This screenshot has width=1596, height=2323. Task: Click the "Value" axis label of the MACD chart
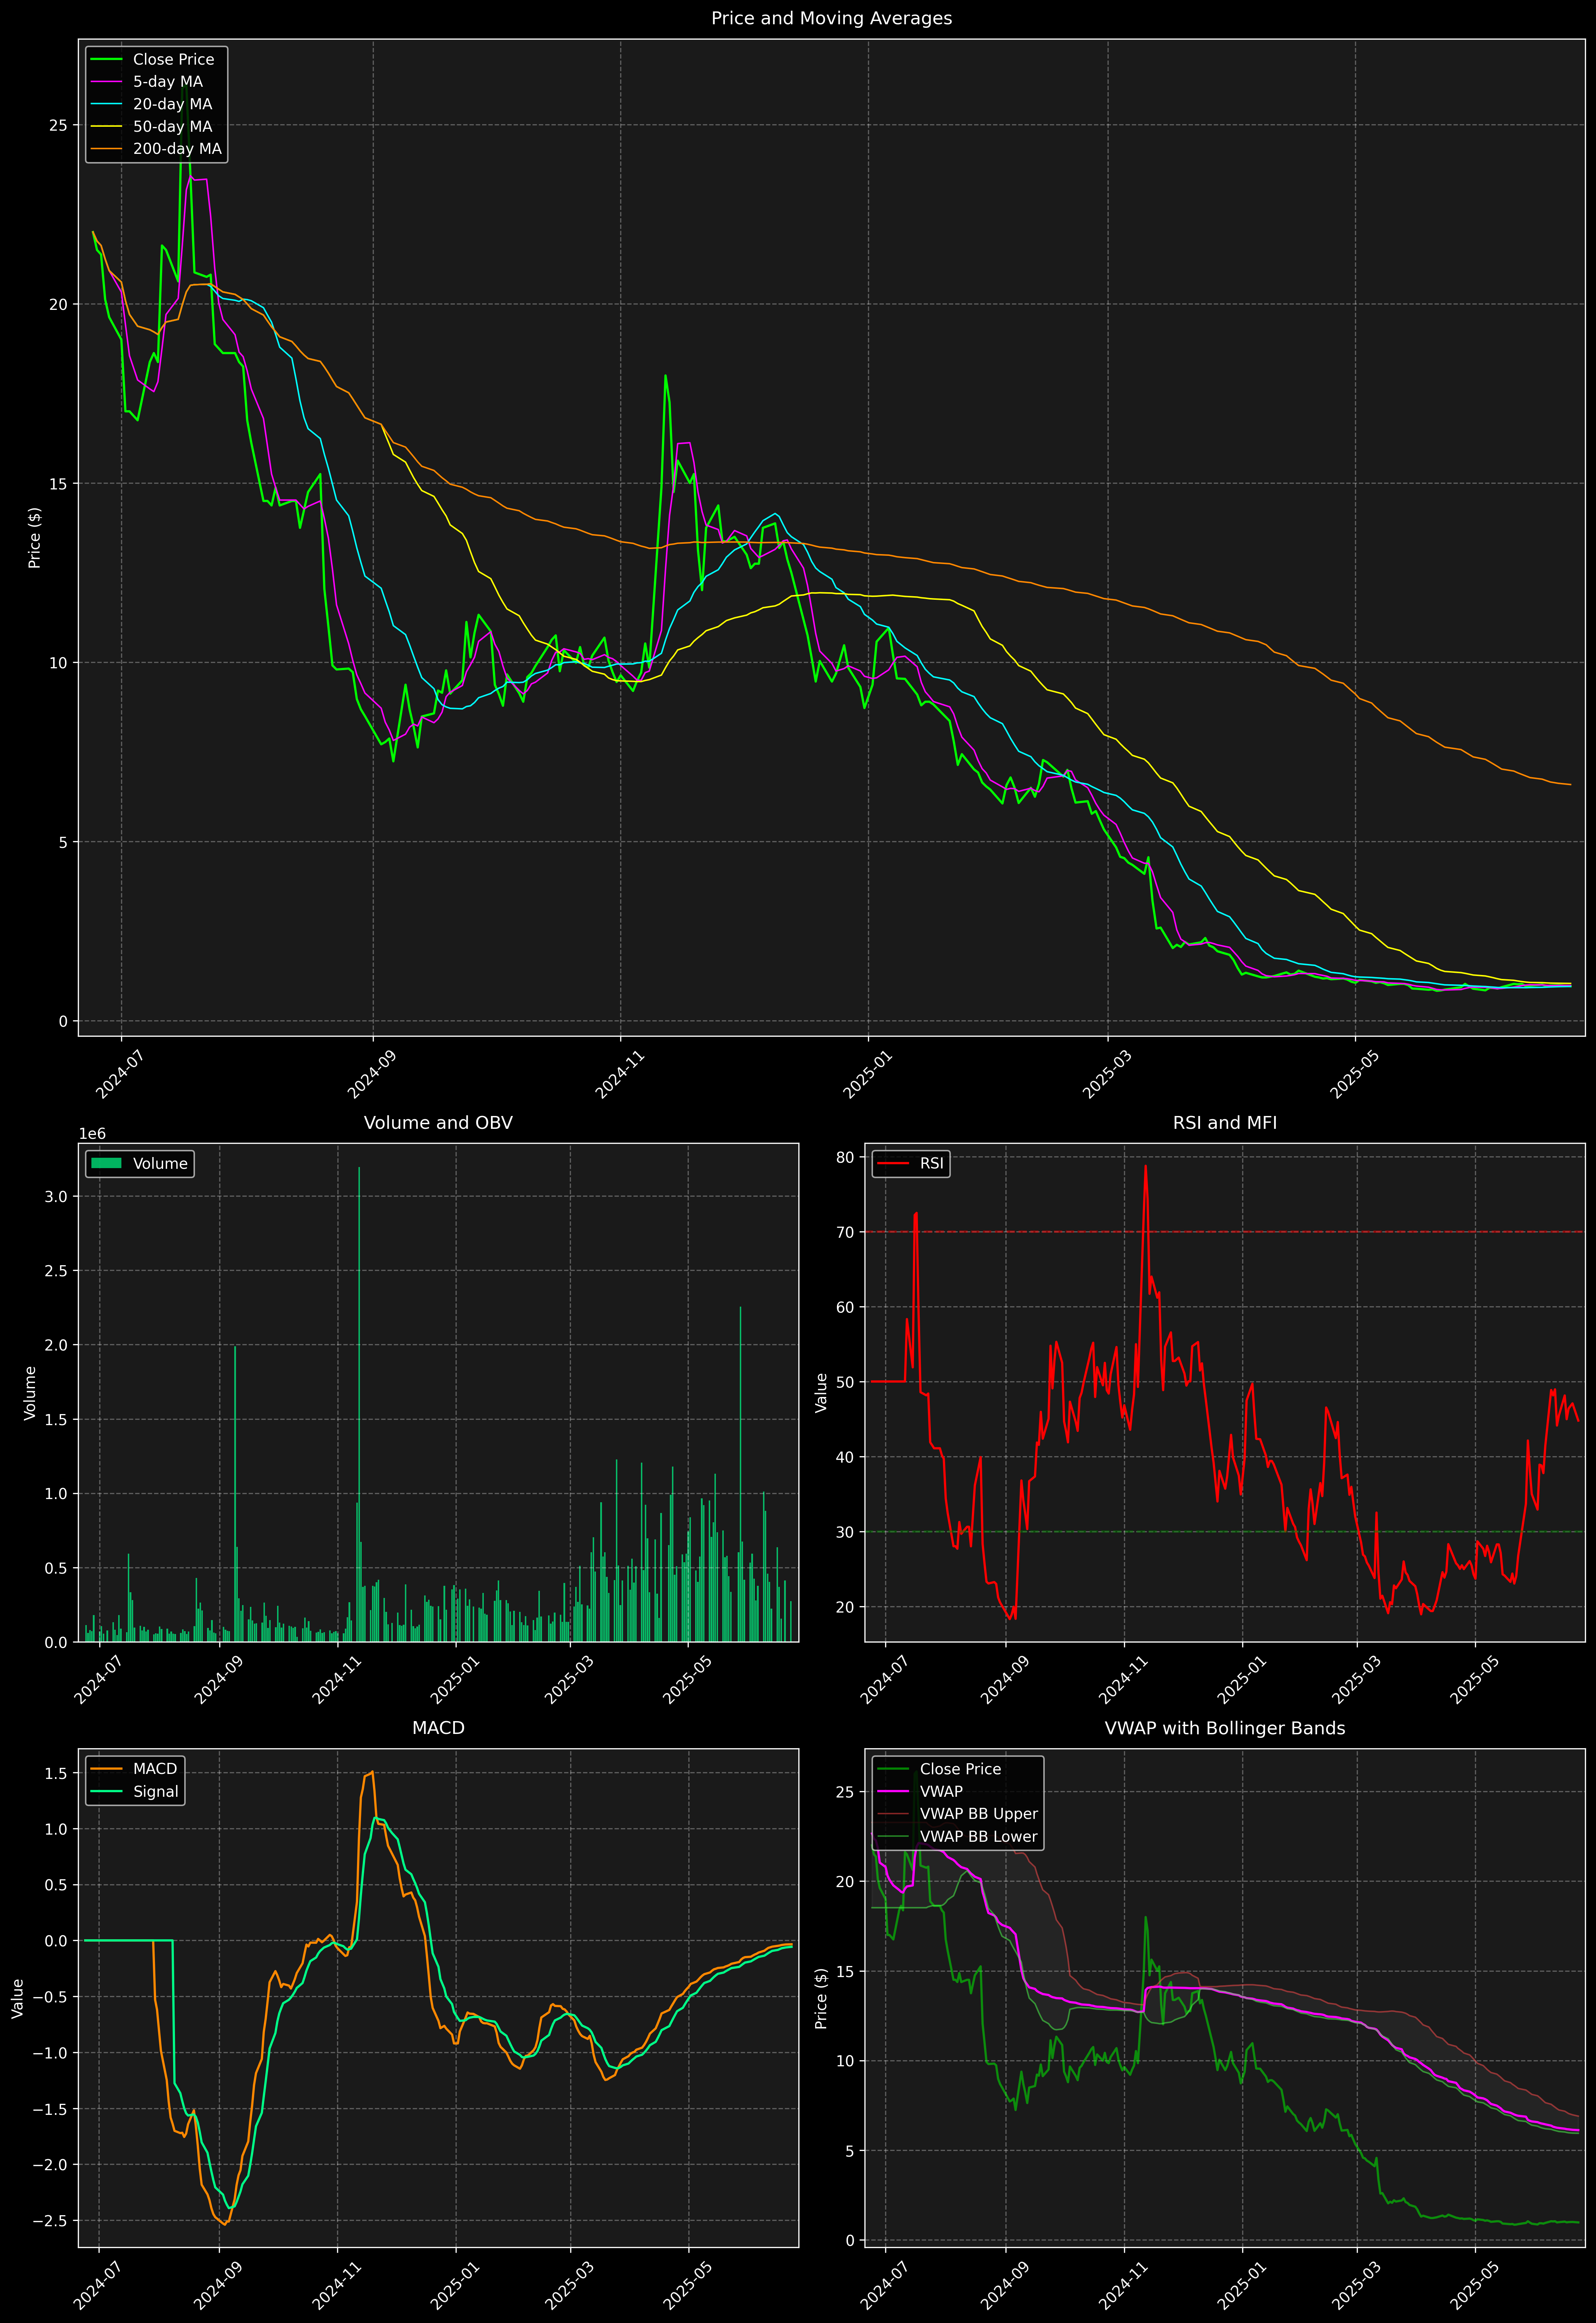click(x=17, y=1998)
